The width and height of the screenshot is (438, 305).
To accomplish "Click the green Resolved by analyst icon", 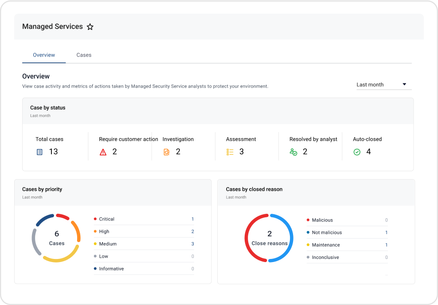I will (293, 152).
